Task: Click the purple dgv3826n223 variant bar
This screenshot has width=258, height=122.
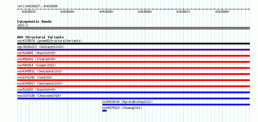Action: [133, 50]
